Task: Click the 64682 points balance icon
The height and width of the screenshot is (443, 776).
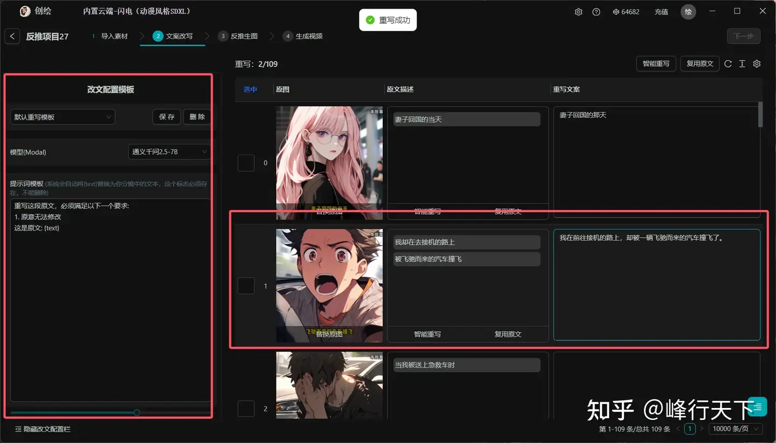Action: coord(616,12)
